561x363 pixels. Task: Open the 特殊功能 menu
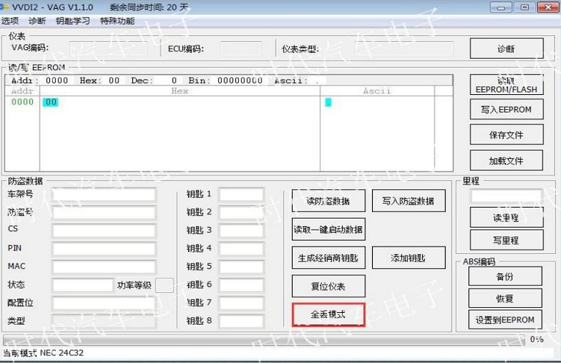coord(117,21)
